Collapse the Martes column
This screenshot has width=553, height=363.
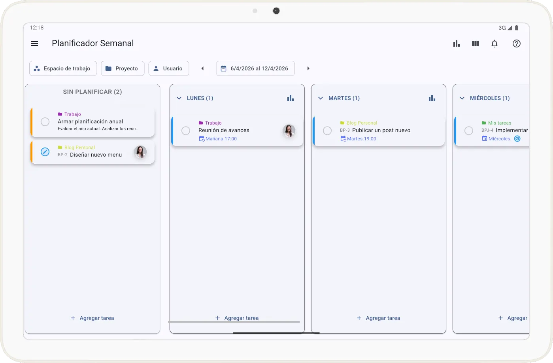[x=321, y=98]
